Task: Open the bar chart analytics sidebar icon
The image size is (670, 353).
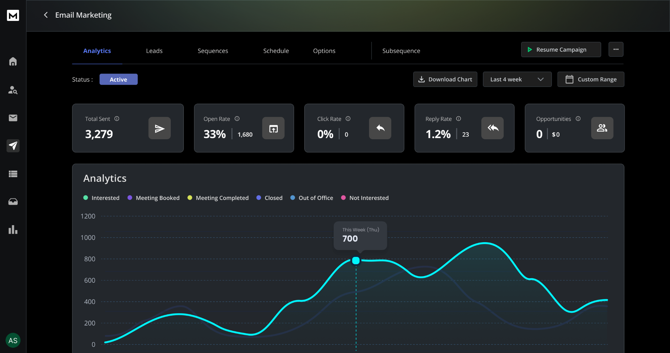Action: 13,229
